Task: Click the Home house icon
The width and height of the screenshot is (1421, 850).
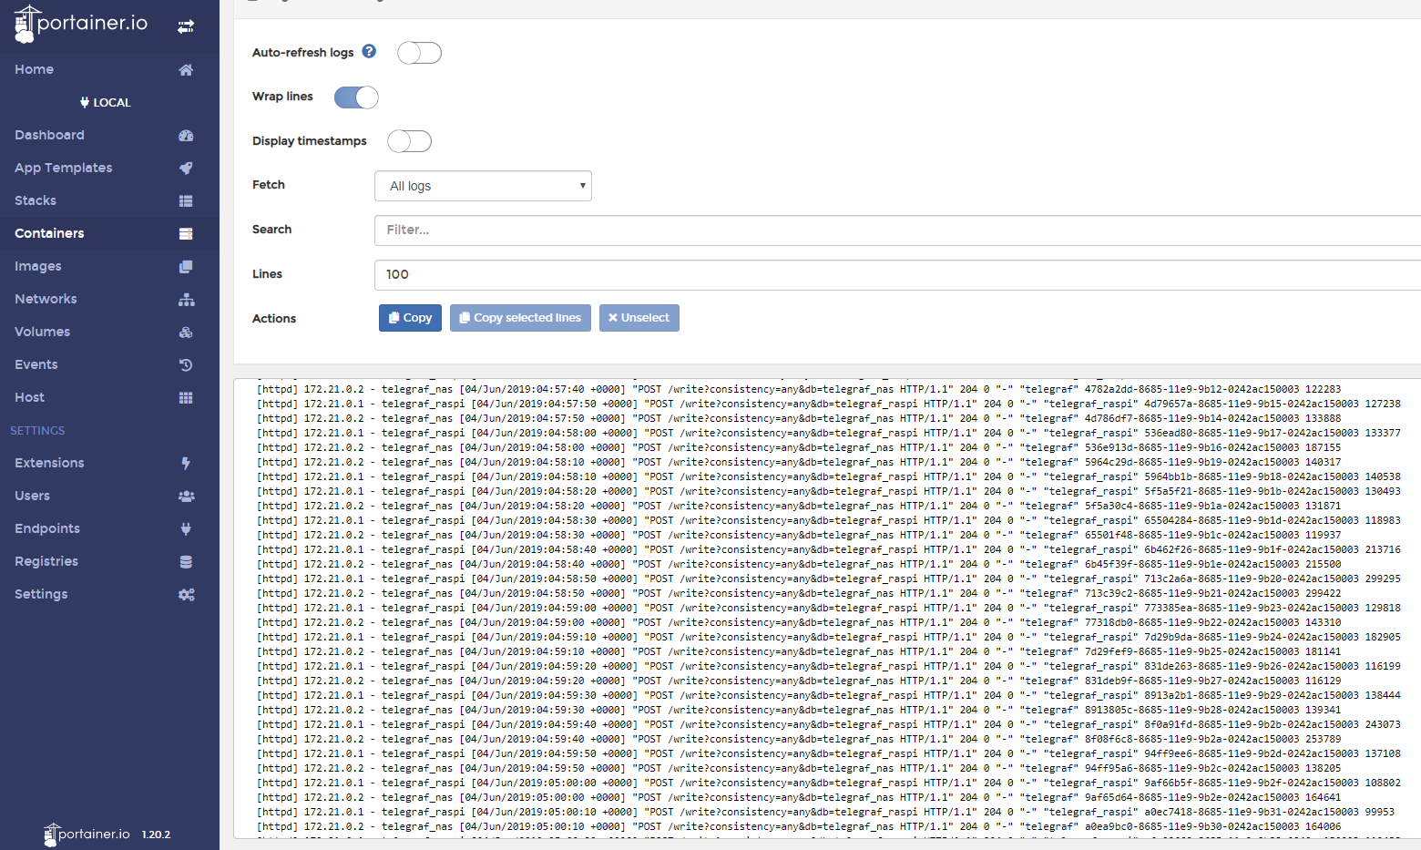Action: click(186, 70)
